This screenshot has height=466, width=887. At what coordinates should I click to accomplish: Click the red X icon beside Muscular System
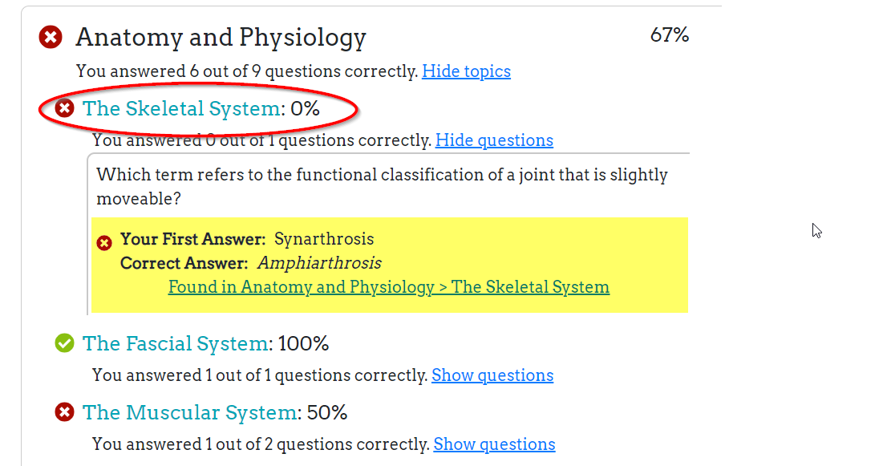point(64,411)
